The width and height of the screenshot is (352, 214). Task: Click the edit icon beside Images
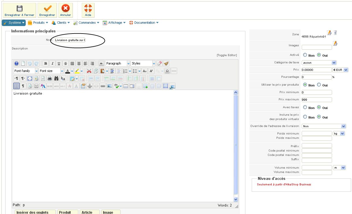335,43
